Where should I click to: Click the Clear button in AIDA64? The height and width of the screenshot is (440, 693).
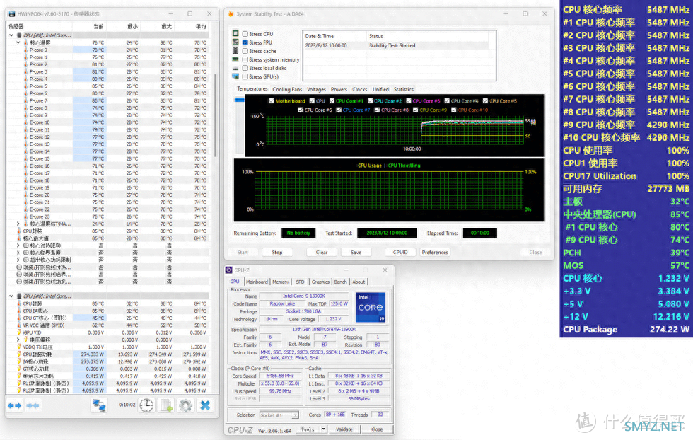(x=322, y=253)
